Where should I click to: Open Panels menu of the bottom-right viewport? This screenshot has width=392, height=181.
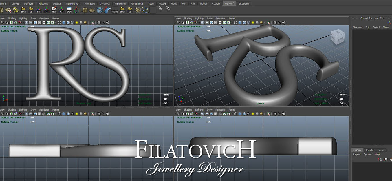point(232,110)
